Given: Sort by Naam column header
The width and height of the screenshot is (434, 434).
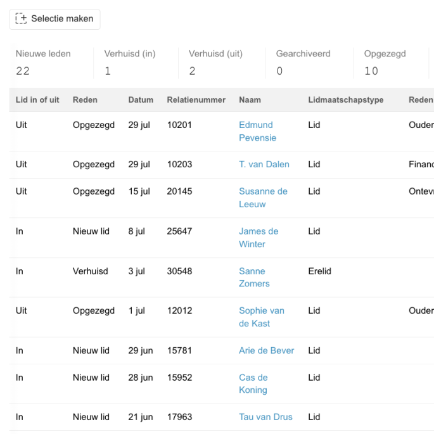Looking at the screenshot, I should click(x=250, y=100).
